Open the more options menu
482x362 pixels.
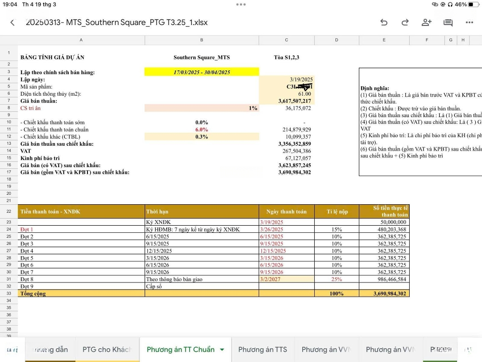[469, 22]
